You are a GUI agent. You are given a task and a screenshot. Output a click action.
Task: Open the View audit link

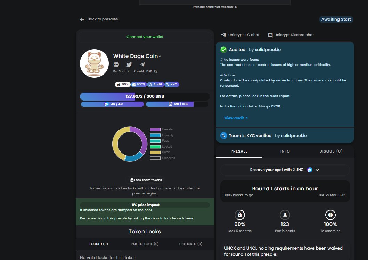tap(236, 118)
